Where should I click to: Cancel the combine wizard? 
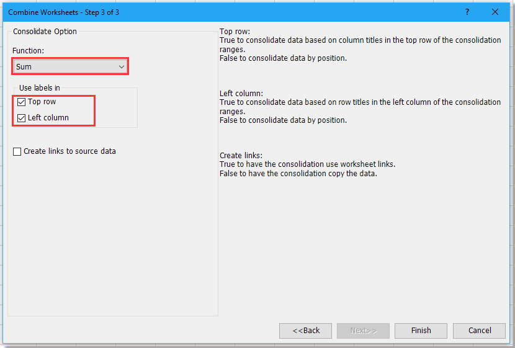click(x=479, y=331)
